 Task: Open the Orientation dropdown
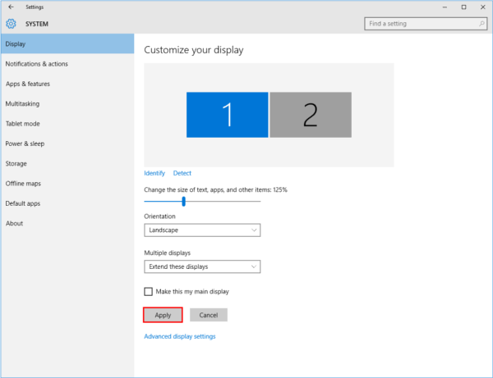[202, 230]
